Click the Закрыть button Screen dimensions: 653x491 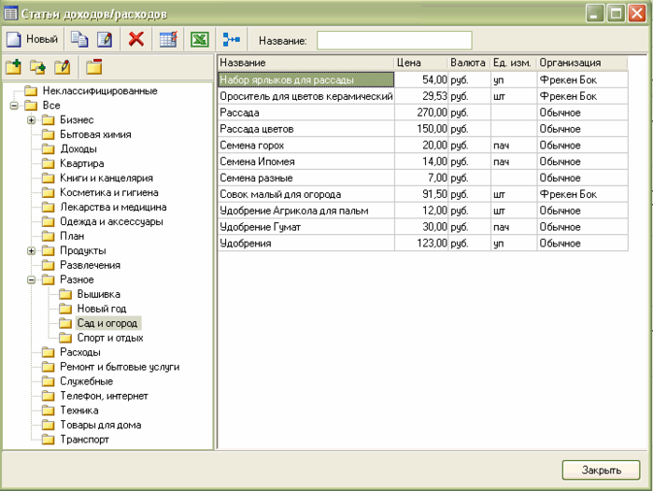pyautogui.click(x=601, y=470)
